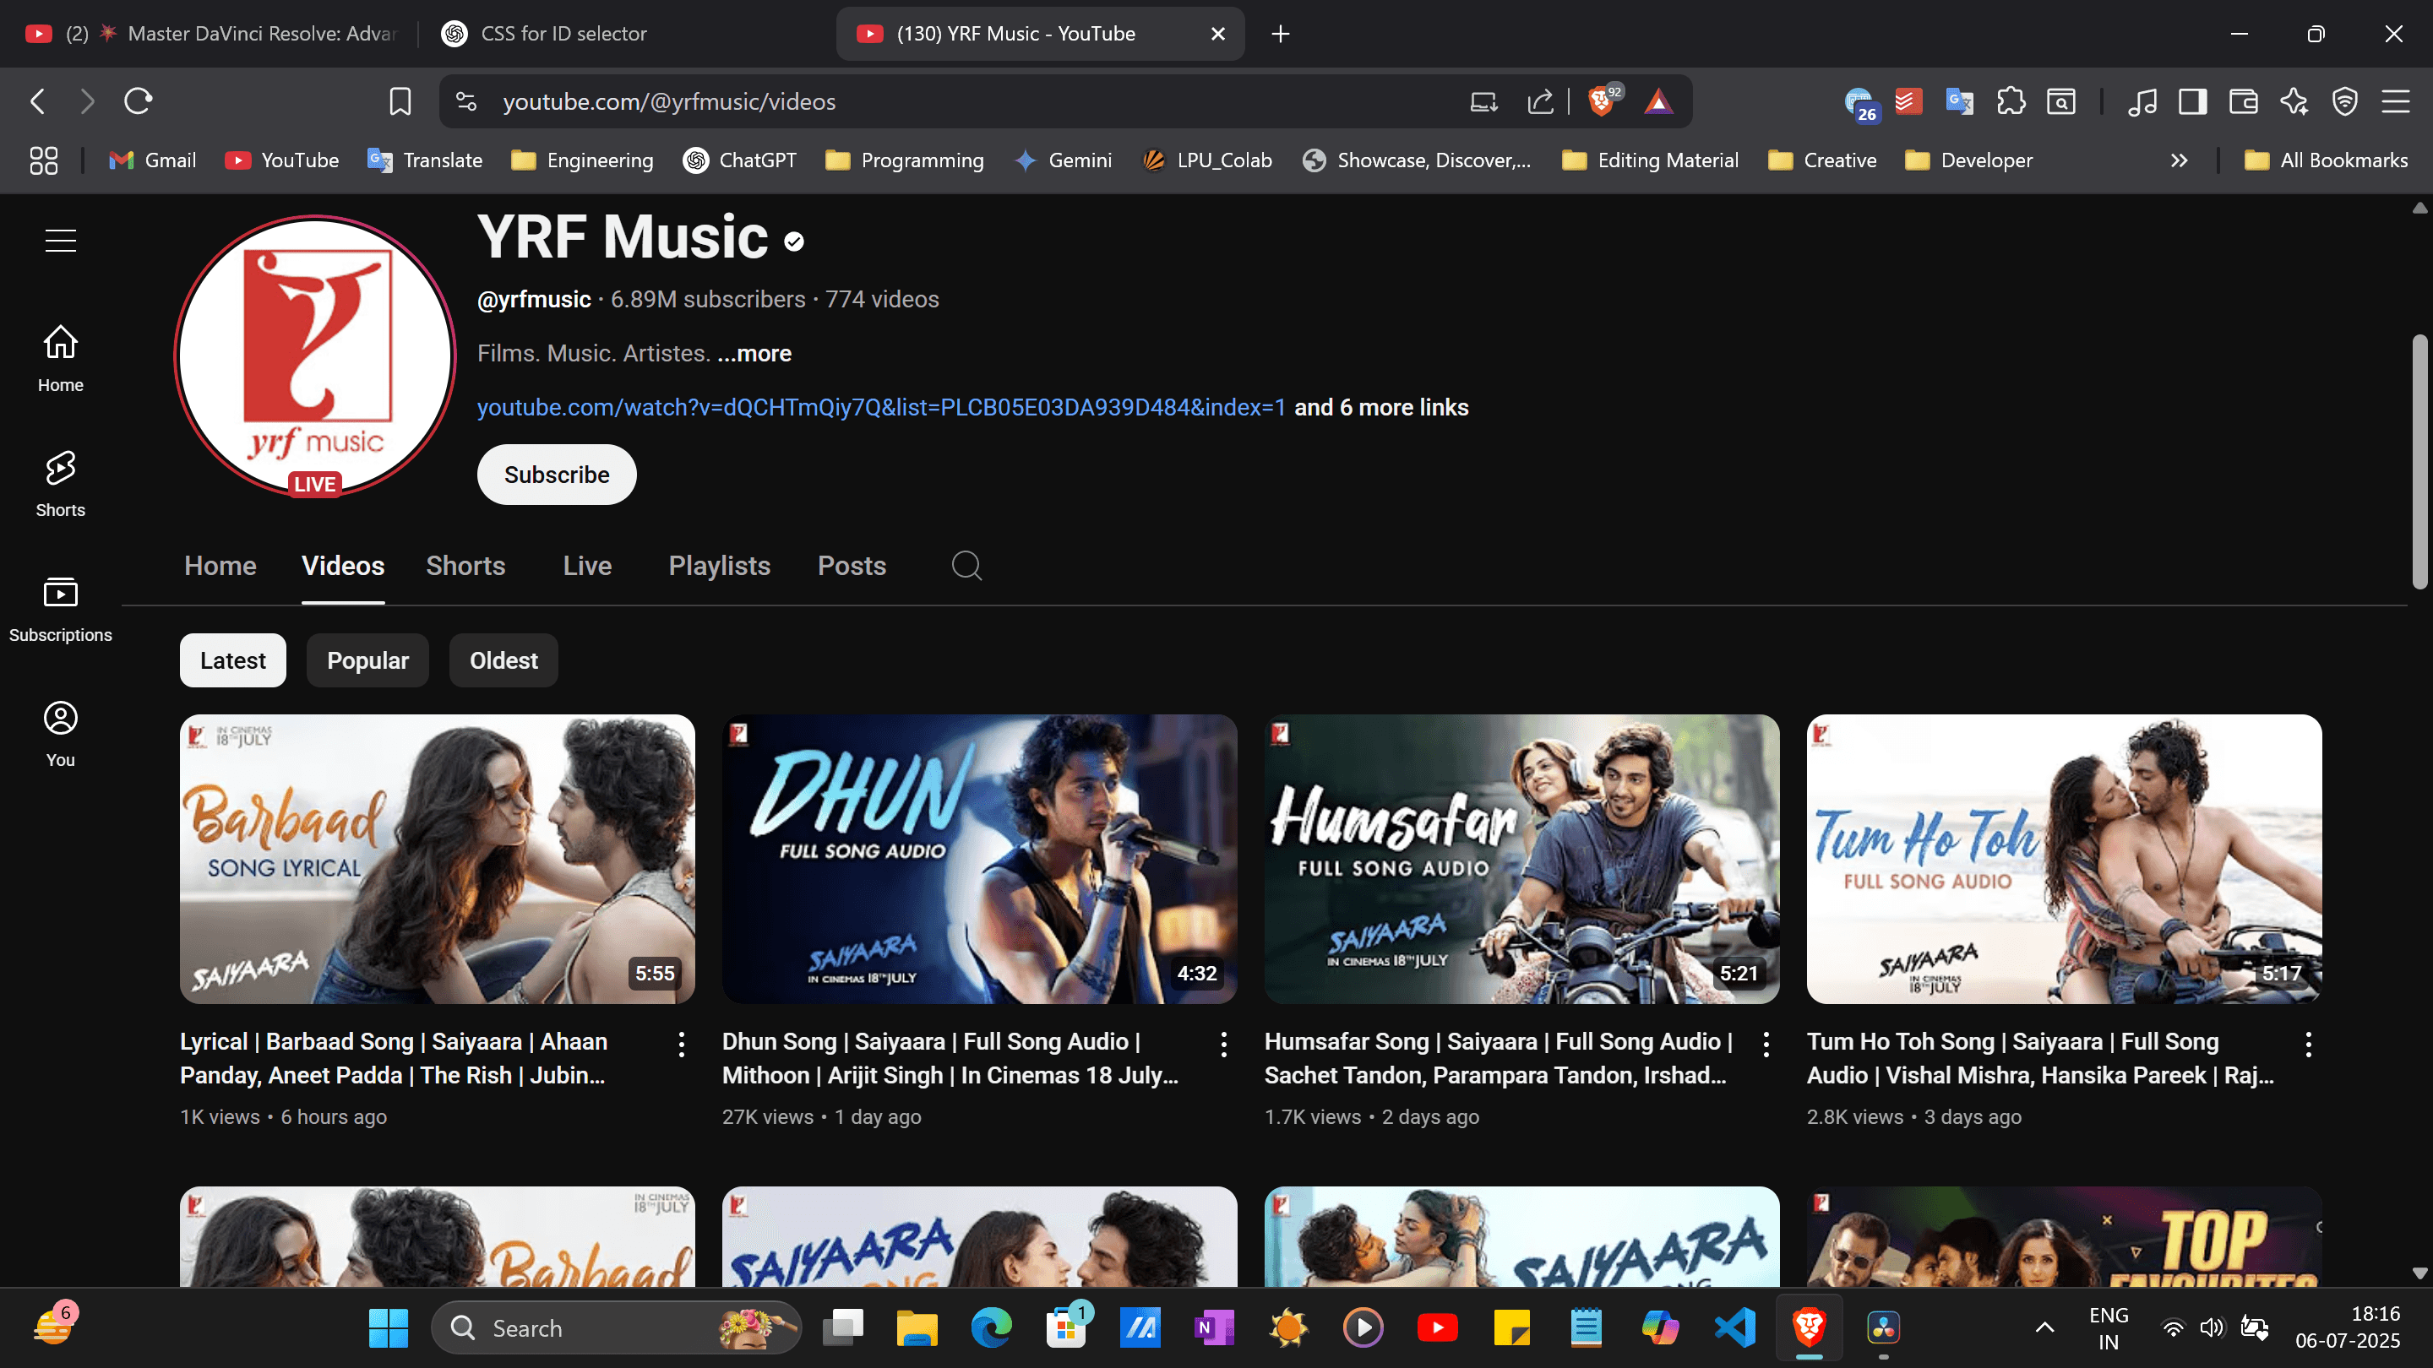Viewport: 2433px width, 1368px height.
Task: Open the Brave Leo AI sparkle icon
Action: tap(2294, 101)
